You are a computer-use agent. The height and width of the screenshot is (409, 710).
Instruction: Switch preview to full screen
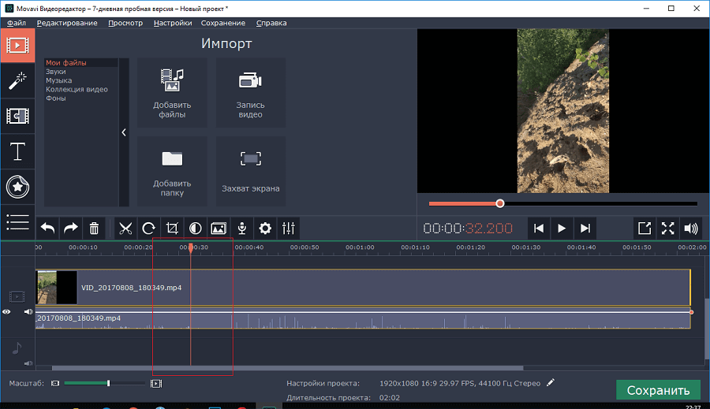pyautogui.click(x=668, y=229)
